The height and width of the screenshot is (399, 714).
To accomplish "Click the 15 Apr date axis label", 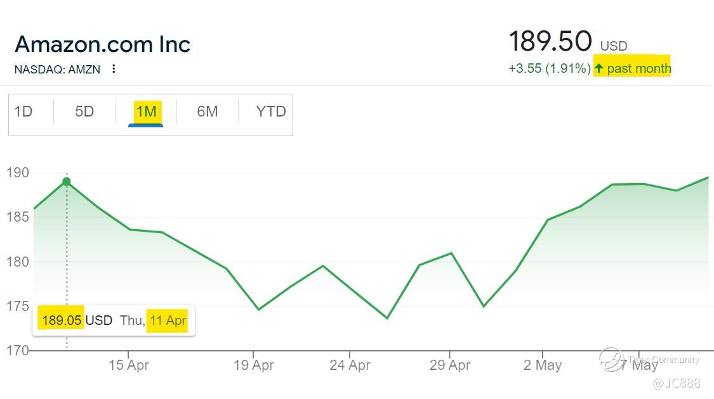I will [x=129, y=365].
